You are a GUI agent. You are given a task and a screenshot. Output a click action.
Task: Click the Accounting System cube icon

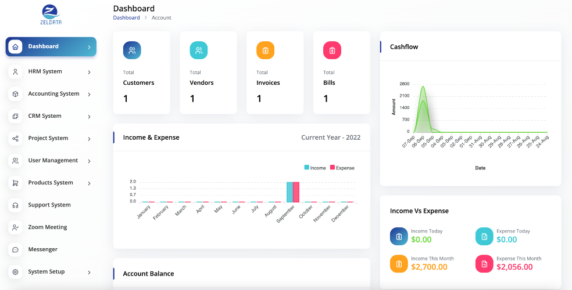click(15, 94)
